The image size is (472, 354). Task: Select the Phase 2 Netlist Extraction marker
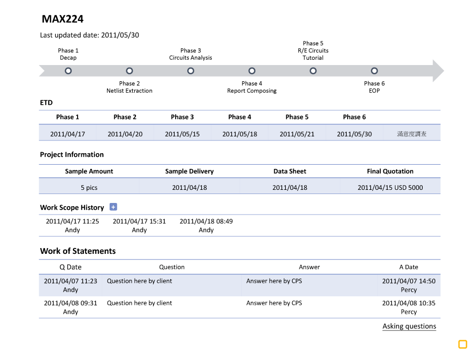130,71
